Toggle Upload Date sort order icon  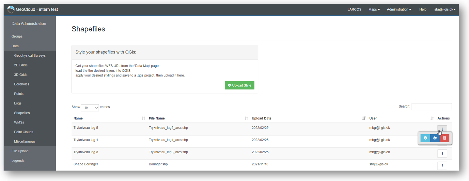coord(364,118)
